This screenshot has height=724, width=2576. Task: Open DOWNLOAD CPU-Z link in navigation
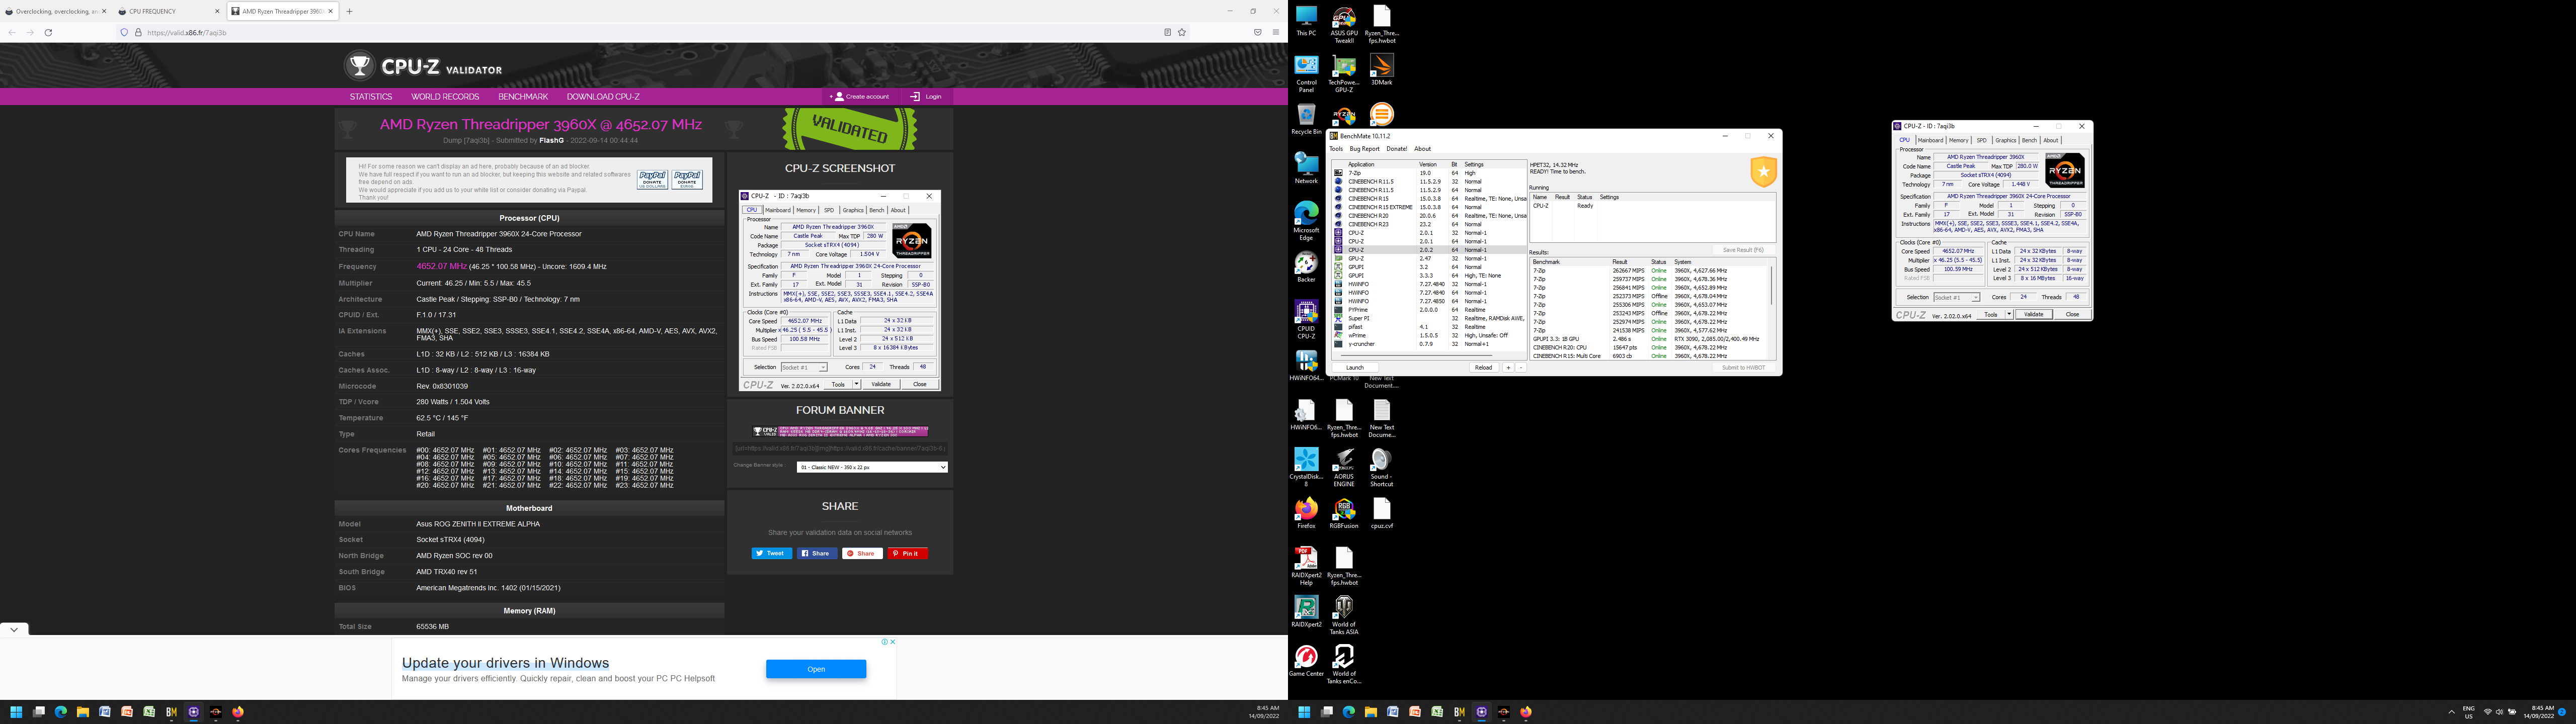point(603,97)
